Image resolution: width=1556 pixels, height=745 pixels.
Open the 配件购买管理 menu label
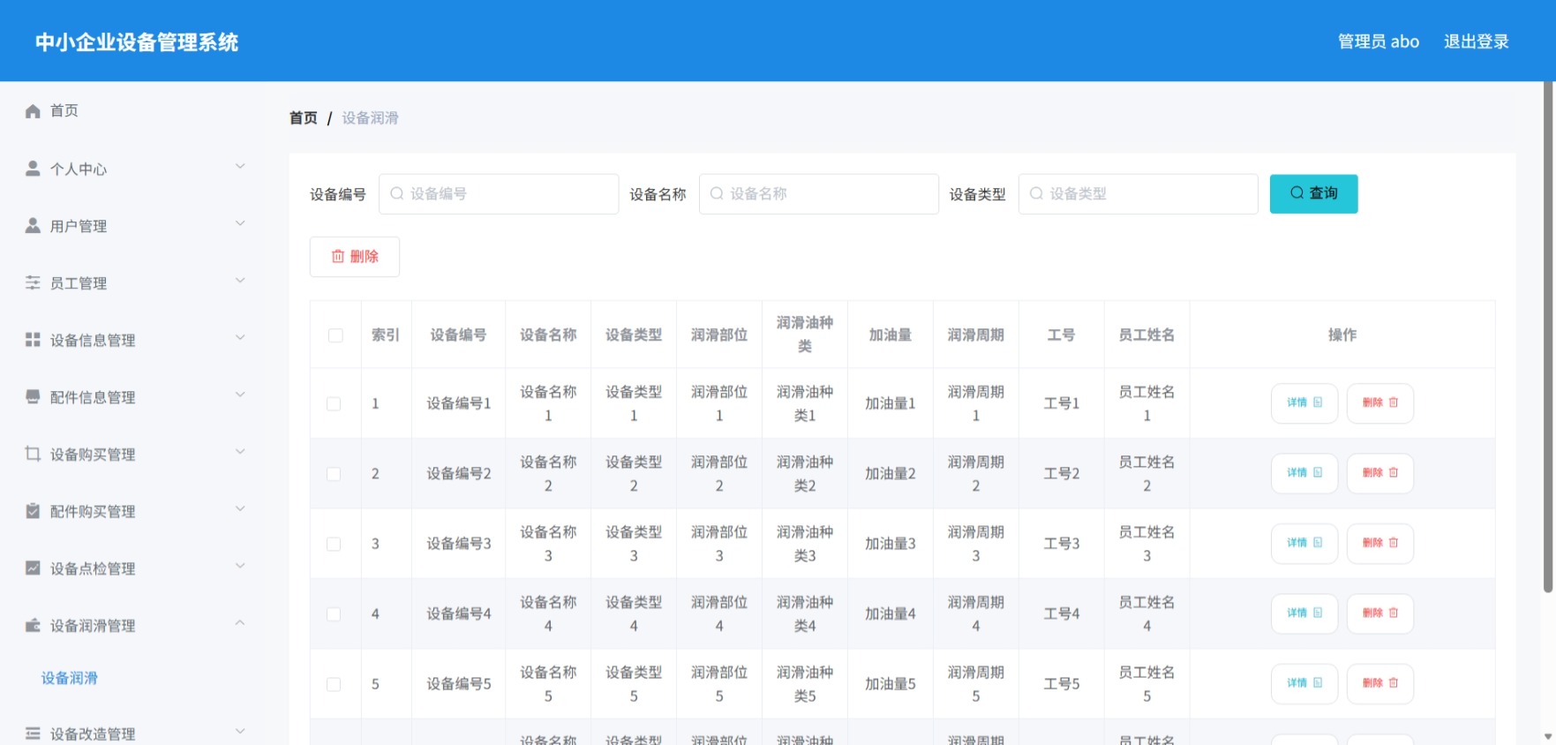(93, 511)
